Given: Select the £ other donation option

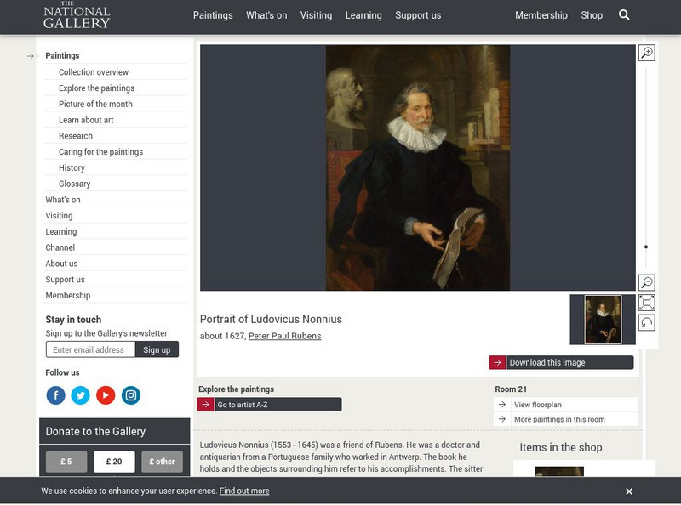Looking at the screenshot, I should (162, 462).
